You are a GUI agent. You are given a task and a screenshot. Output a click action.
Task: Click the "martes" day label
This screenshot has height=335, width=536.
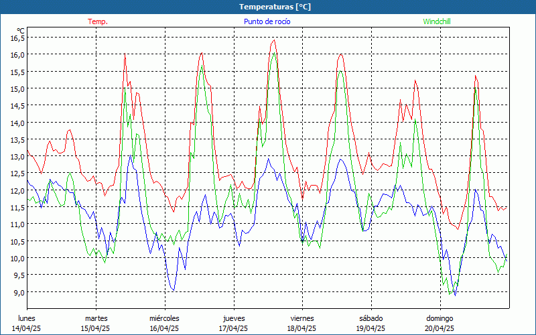tap(96, 318)
